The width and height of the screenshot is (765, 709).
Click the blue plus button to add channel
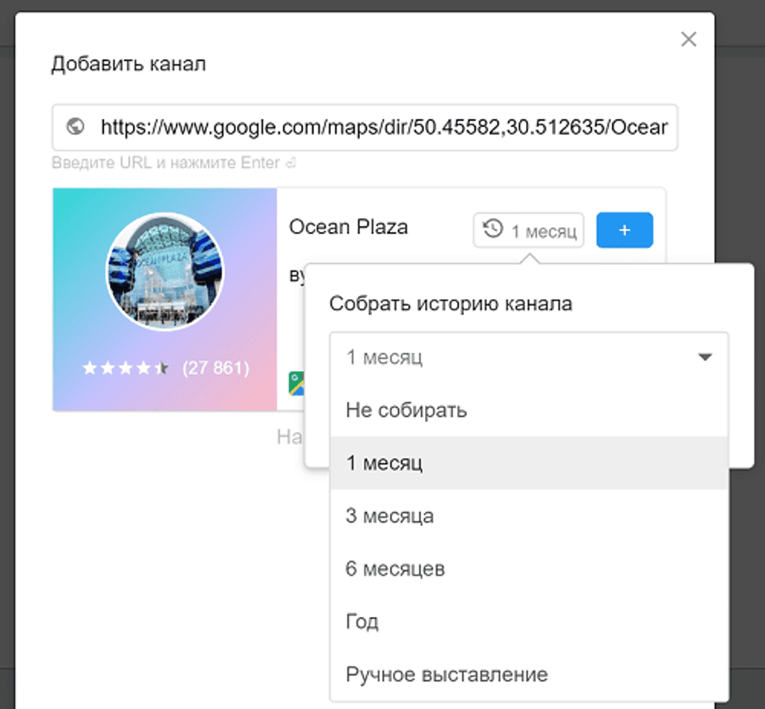click(x=625, y=230)
